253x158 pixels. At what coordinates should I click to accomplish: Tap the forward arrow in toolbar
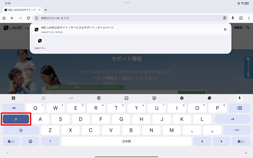tap(20, 18)
